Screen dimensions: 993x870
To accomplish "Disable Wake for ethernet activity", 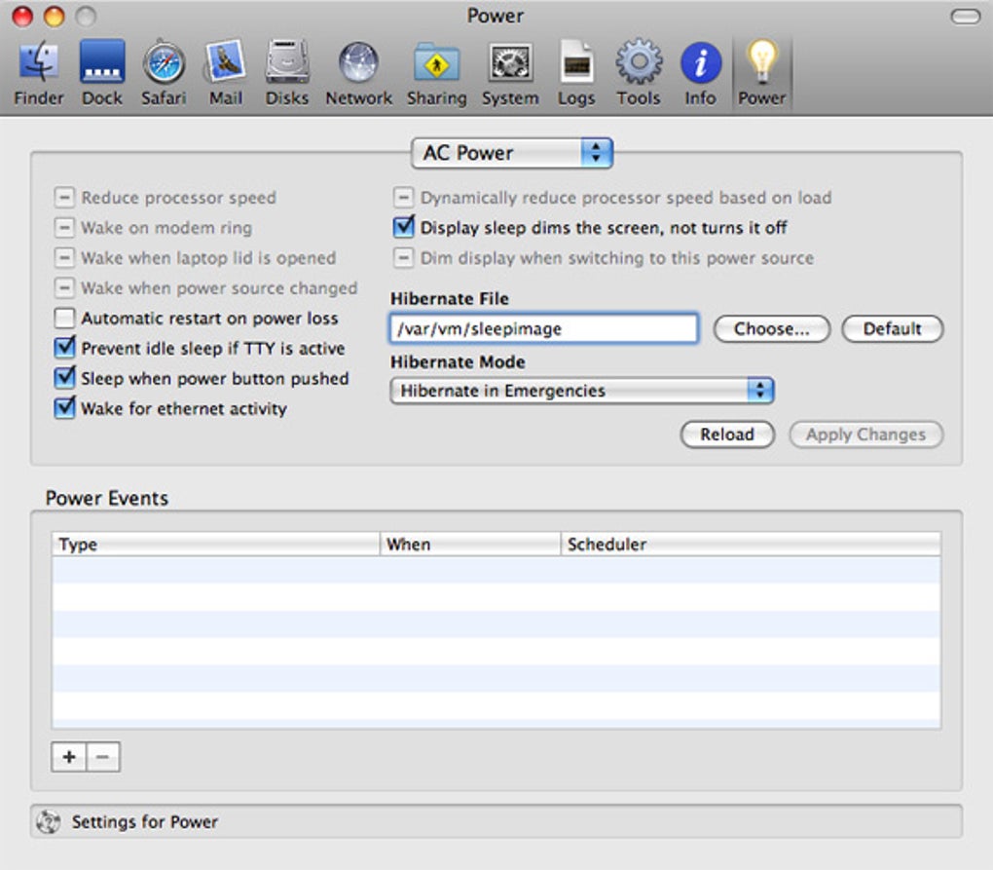I will pyautogui.click(x=64, y=408).
